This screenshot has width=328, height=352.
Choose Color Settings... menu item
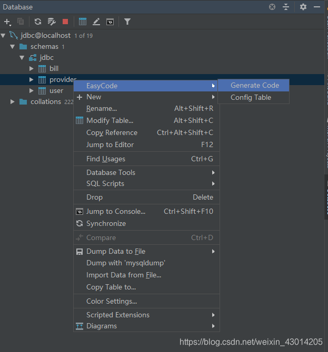click(x=146, y=301)
